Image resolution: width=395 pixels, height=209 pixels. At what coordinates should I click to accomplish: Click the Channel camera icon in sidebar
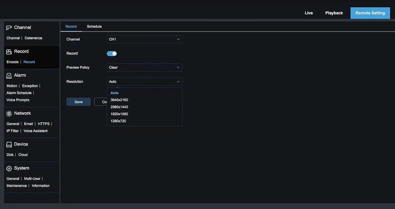click(9, 28)
